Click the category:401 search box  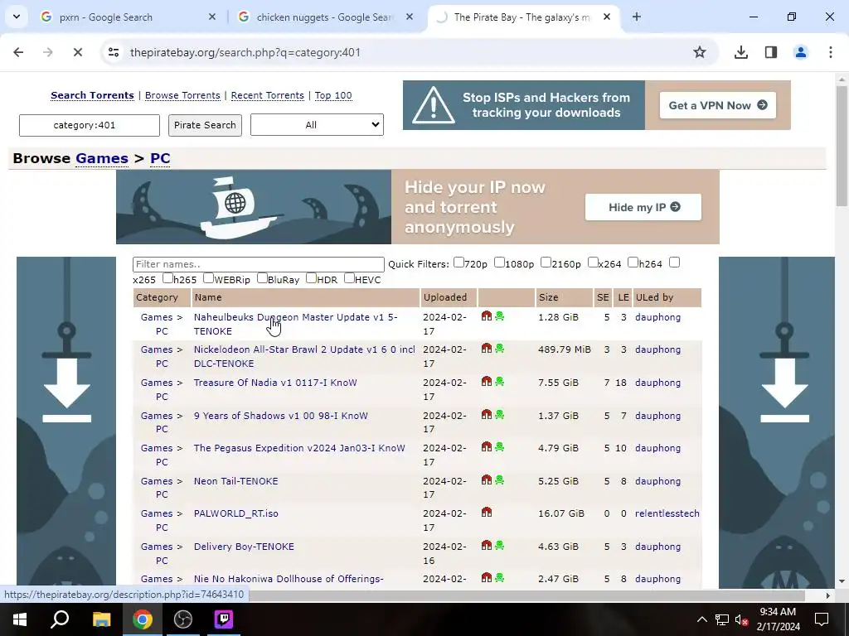[x=90, y=125]
